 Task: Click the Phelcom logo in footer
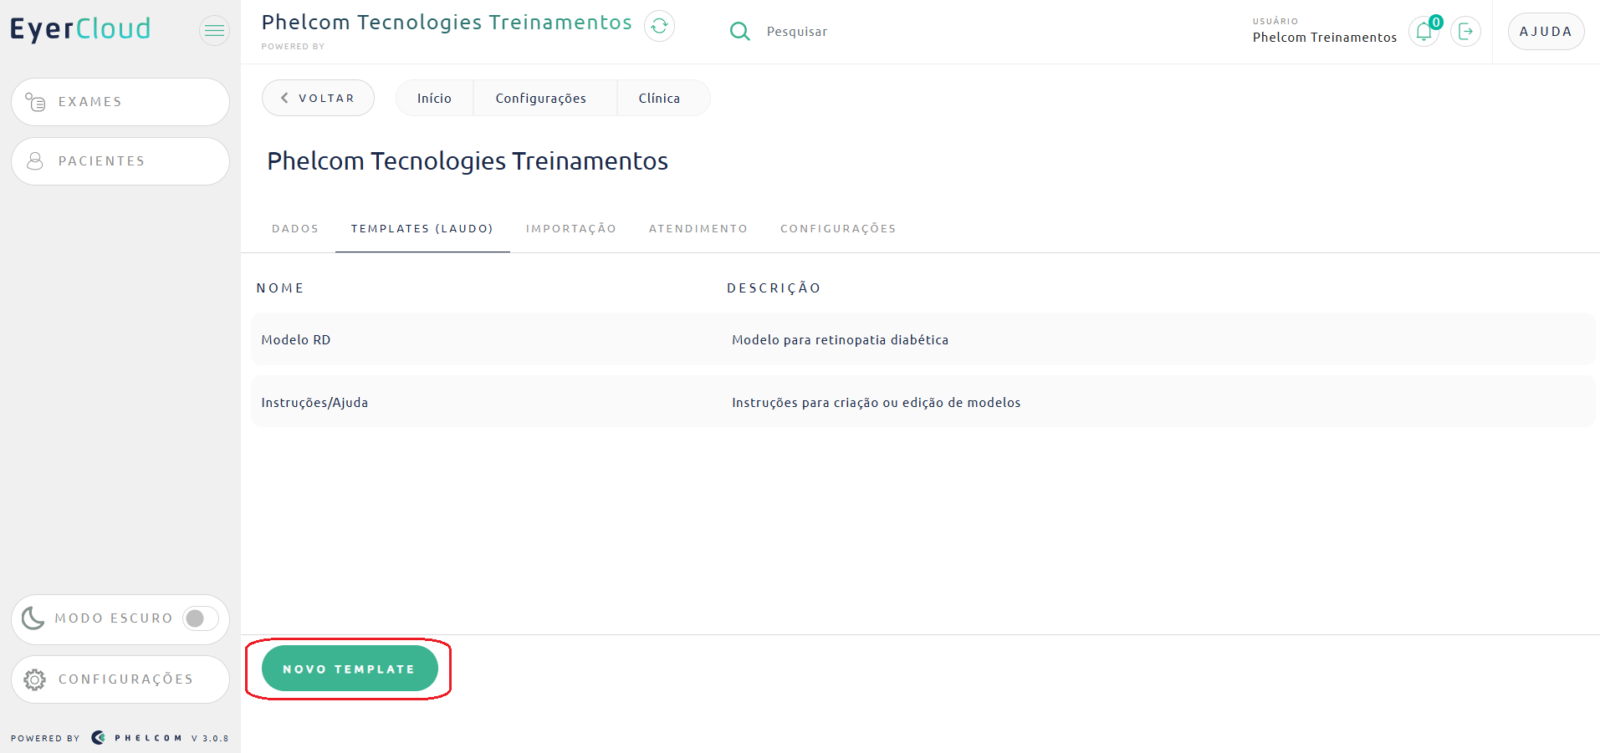(x=136, y=738)
